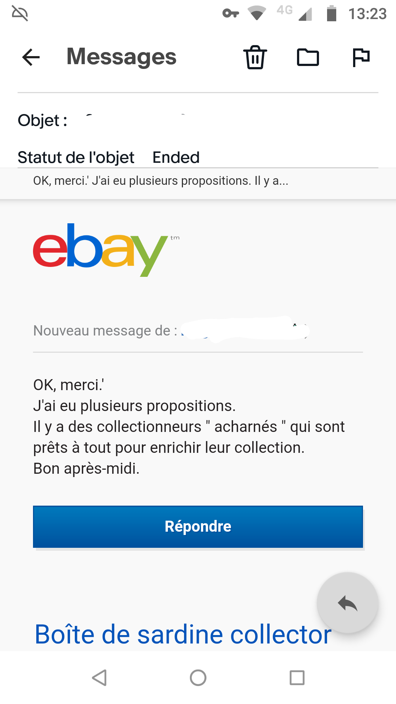Screen dimensions: 396x704
Task: Tap the battery icon in status bar
Action: click(331, 14)
